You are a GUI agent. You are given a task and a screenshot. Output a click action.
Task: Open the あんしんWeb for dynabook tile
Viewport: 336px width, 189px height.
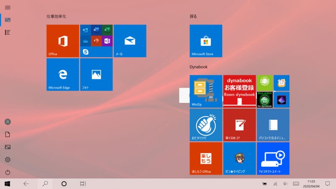click(265, 100)
